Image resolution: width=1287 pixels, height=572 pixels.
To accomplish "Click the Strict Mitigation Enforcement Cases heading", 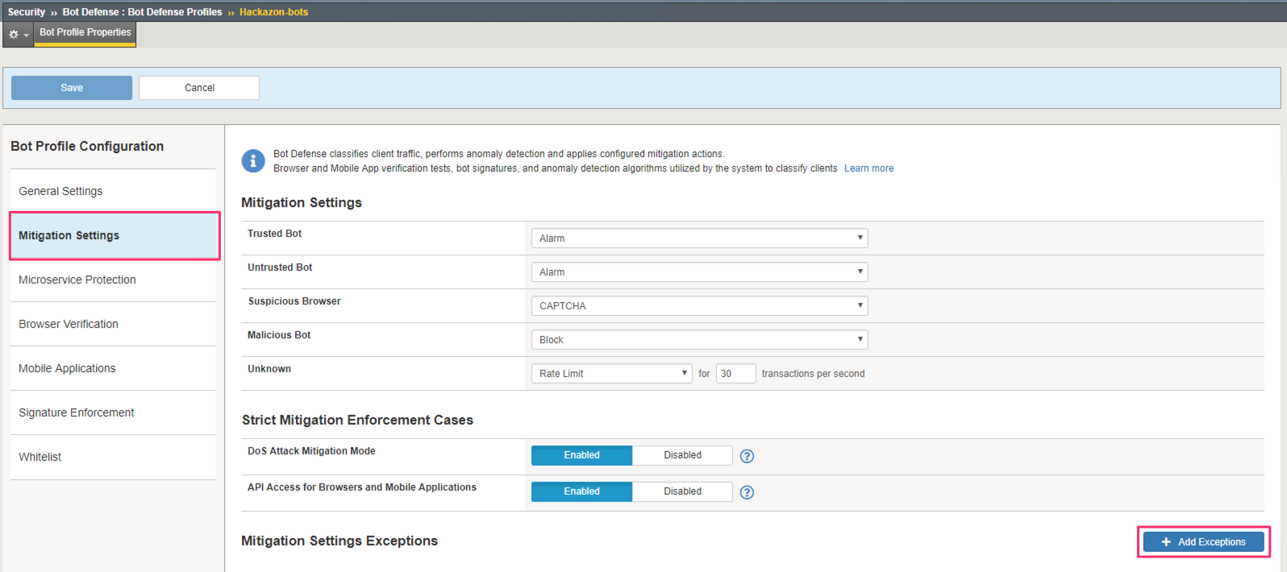I will pyautogui.click(x=357, y=420).
